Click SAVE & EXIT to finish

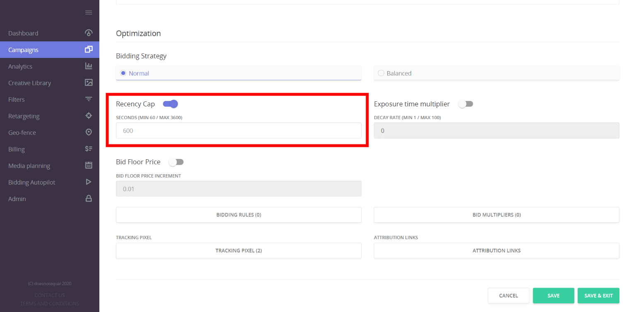tap(598, 295)
